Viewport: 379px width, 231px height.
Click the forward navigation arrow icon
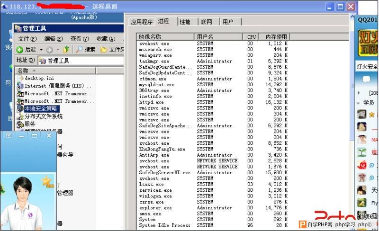[49, 50]
